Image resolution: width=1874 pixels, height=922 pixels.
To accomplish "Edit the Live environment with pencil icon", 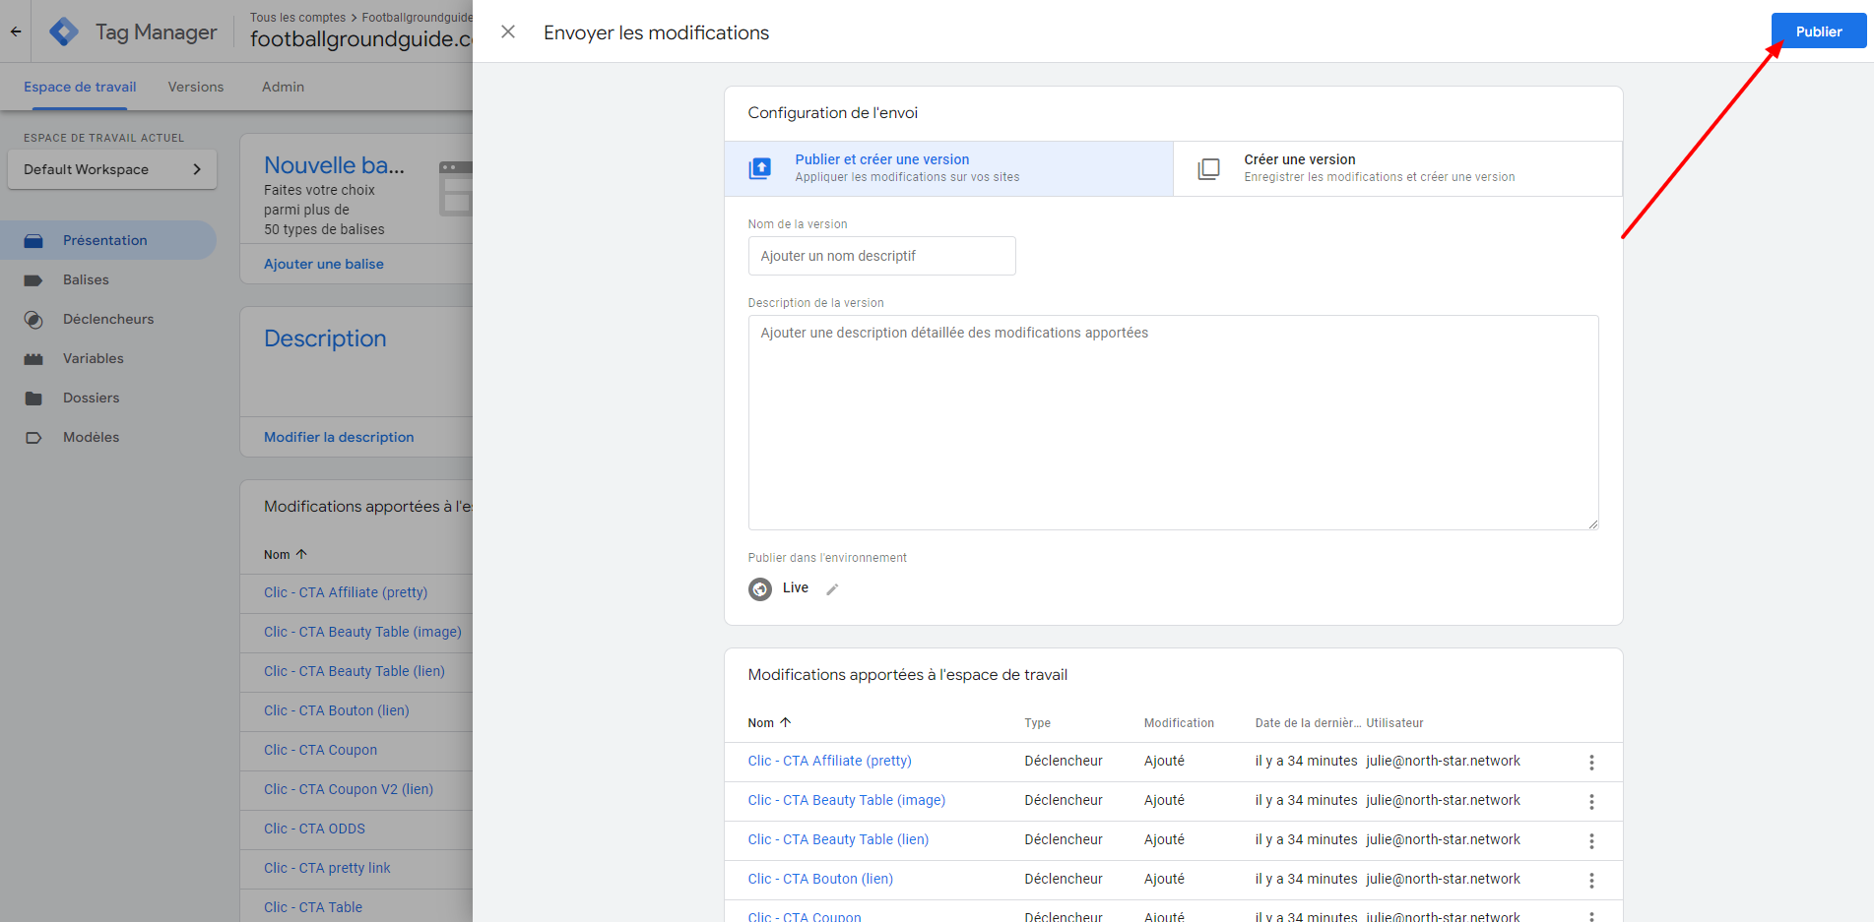I will click(x=832, y=589).
